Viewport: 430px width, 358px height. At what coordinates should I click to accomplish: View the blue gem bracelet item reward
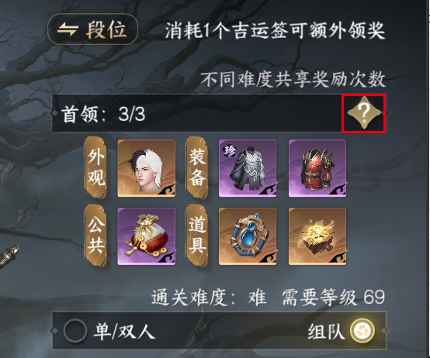click(248, 236)
